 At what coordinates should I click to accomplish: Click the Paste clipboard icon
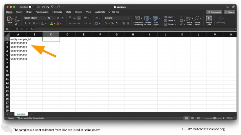(x=9, y=19)
